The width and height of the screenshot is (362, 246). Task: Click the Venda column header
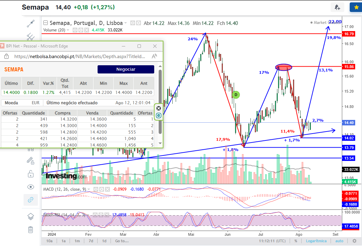pyautogui.click(x=92, y=113)
